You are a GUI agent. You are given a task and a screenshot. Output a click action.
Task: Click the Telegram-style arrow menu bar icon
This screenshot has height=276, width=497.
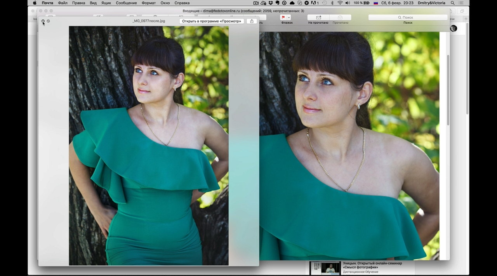click(x=306, y=3)
